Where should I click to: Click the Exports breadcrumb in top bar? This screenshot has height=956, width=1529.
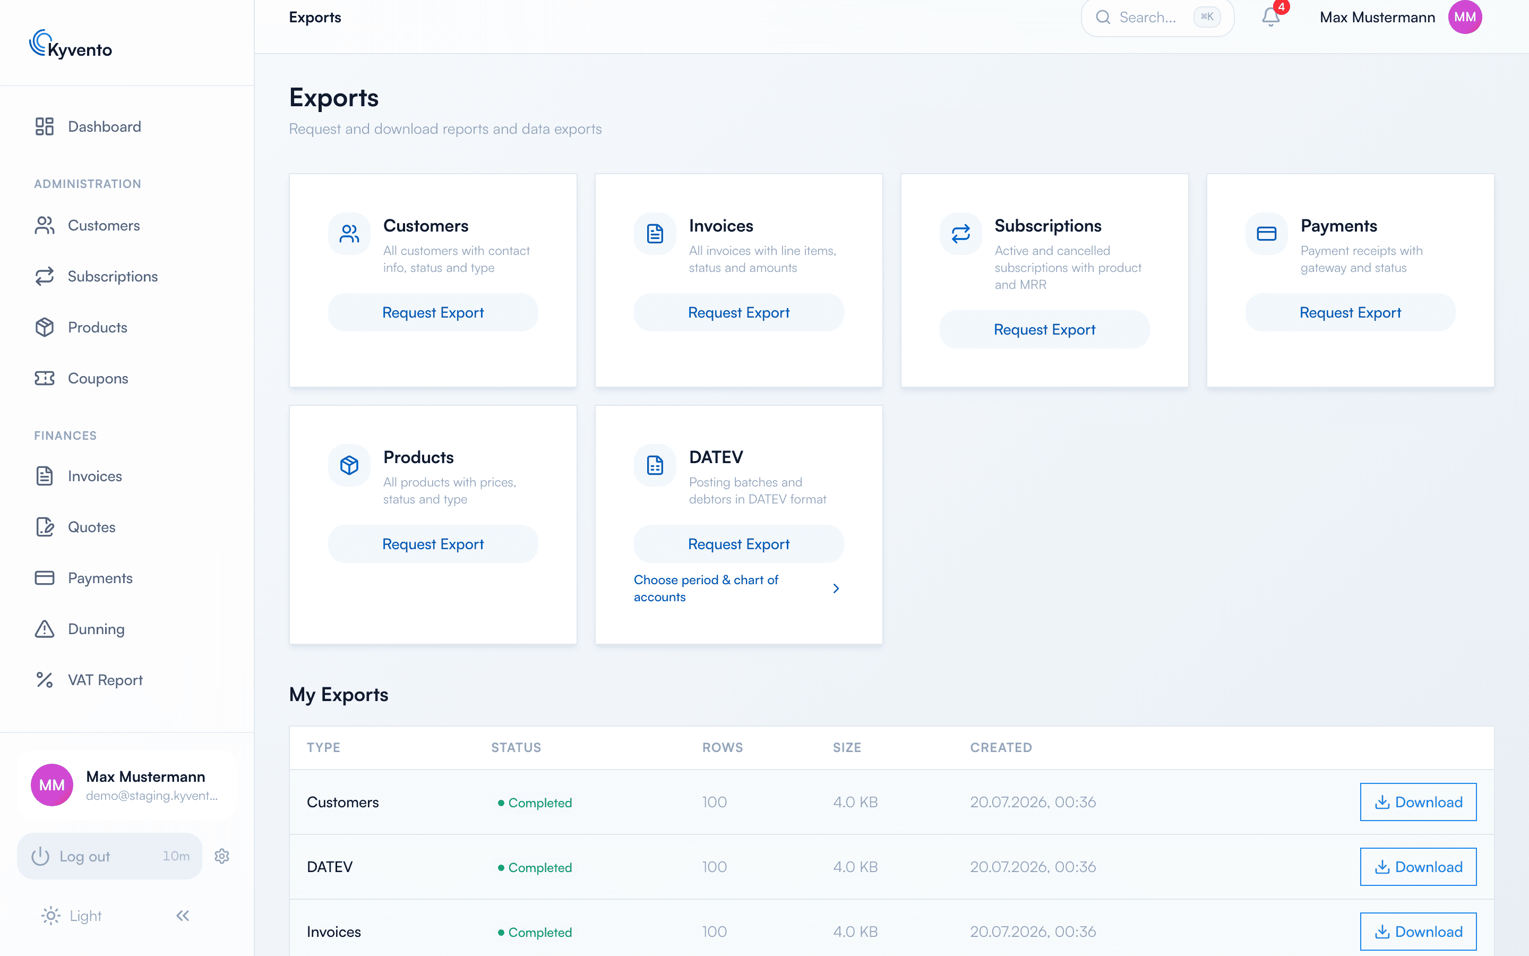[x=315, y=17]
